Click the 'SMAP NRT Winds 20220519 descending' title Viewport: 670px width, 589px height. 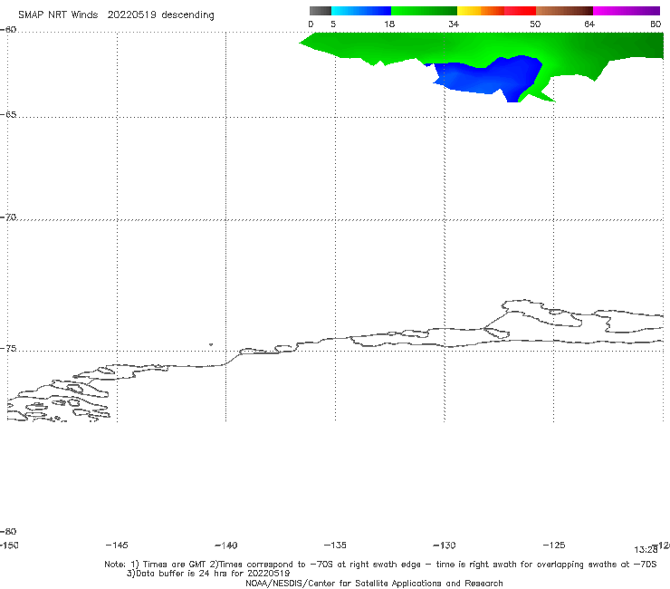point(116,15)
